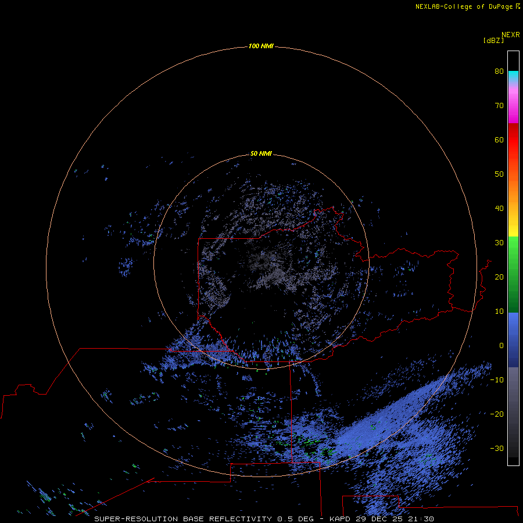
Task: Click the magenta band of the color bar
Action: tap(513, 115)
